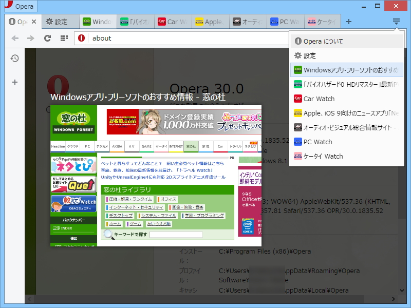Switch to the Apple tab
Image resolution: width=411 pixels, height=308 pixels.
211,22
